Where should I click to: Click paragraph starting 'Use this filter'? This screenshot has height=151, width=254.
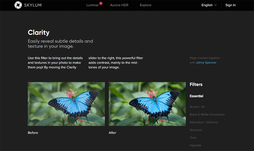coord(55,63)
